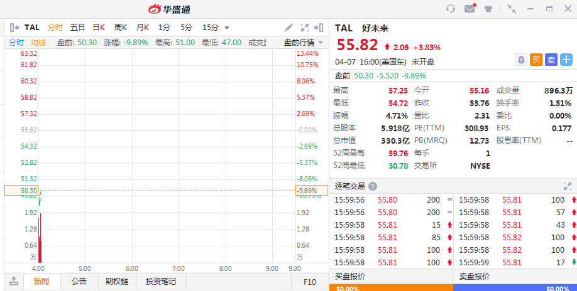Viewport: 577px width, 291px height.
Task: Open the skin theme shirt icon
Action: point(488,9)
